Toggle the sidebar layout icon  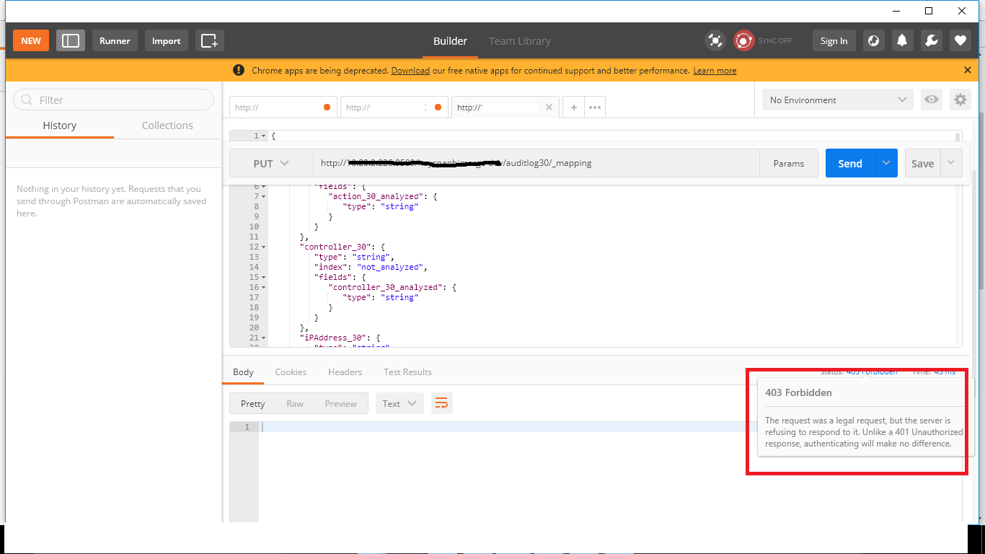71,41
